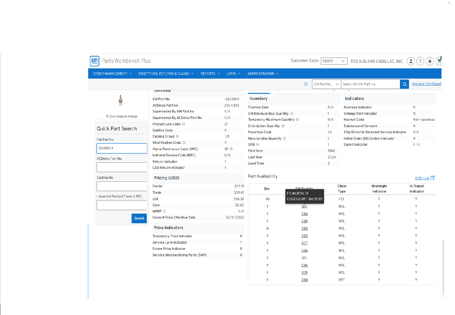This screenshot has height=315, width=455.
Task: Show info next to AWC value SP
Action: click(231, 149)
